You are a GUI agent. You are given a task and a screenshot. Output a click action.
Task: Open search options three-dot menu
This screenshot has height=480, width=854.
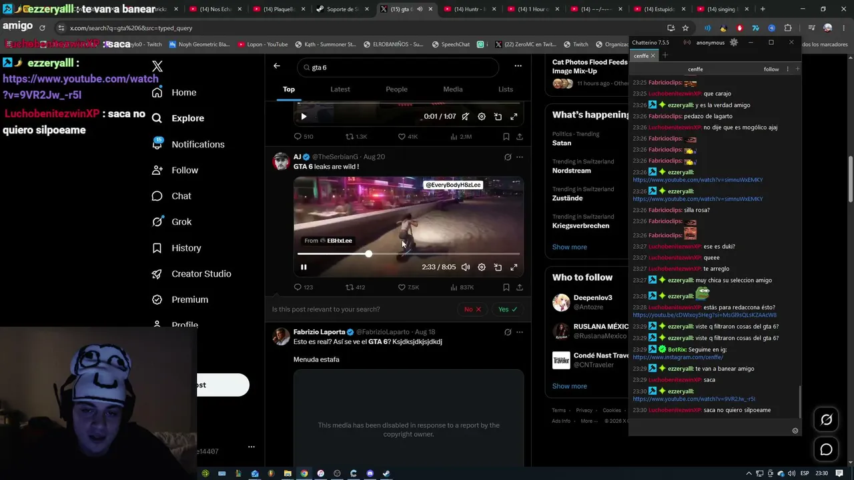[518, 66]
